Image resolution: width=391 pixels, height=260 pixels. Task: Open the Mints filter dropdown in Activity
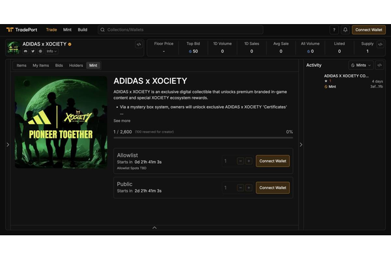pyautogui.click(x=361, y=65)
